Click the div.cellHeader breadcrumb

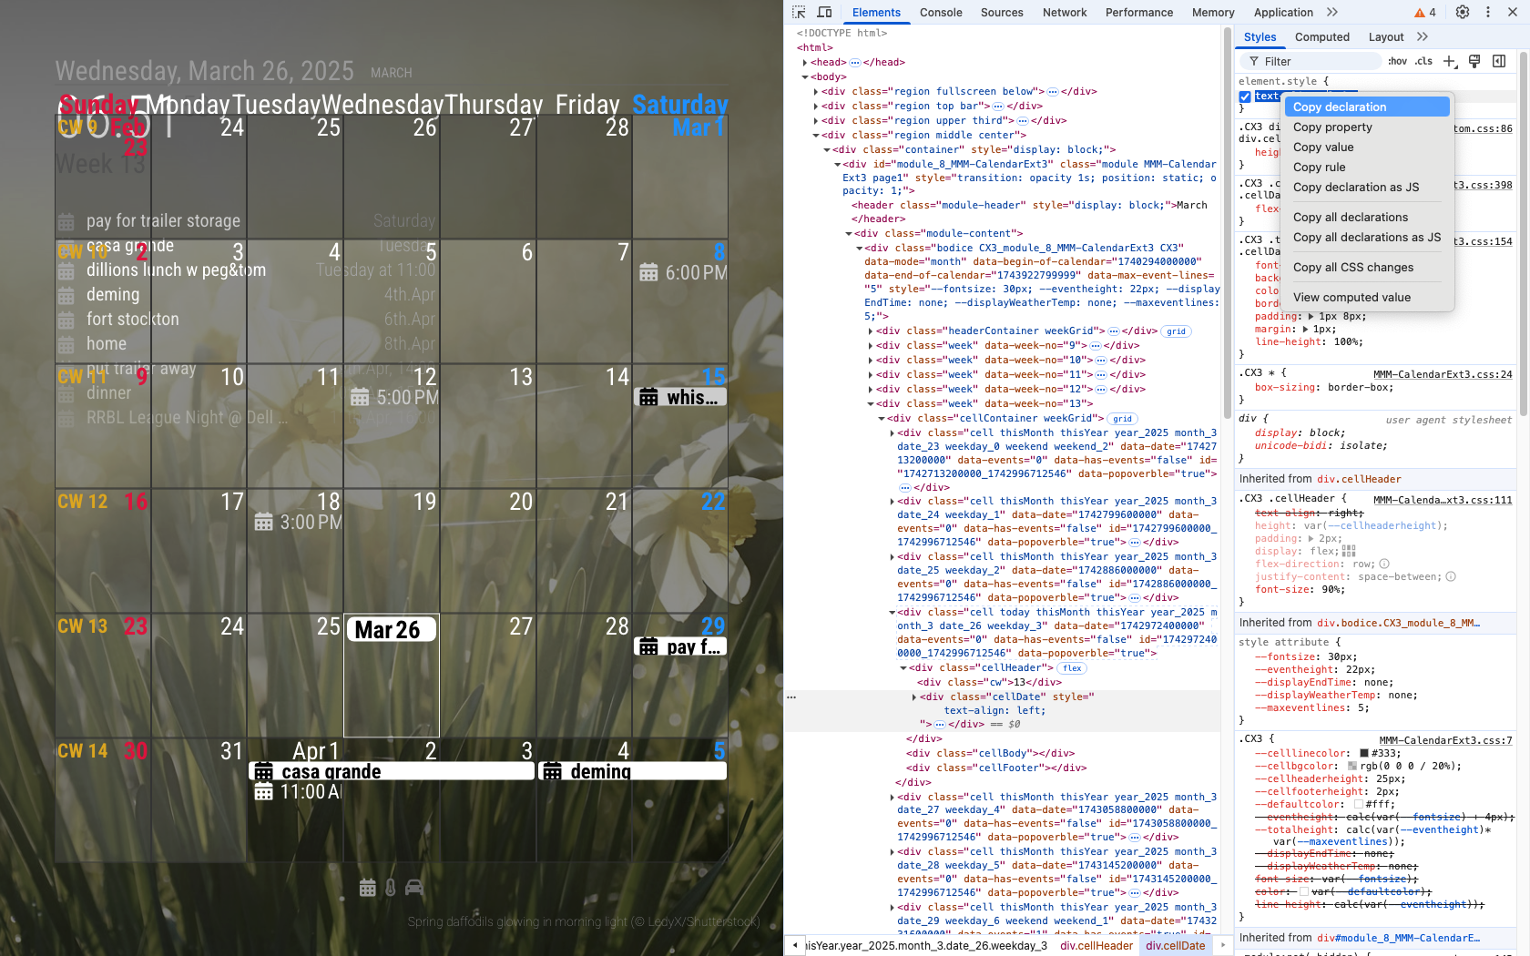[1096, 945]
